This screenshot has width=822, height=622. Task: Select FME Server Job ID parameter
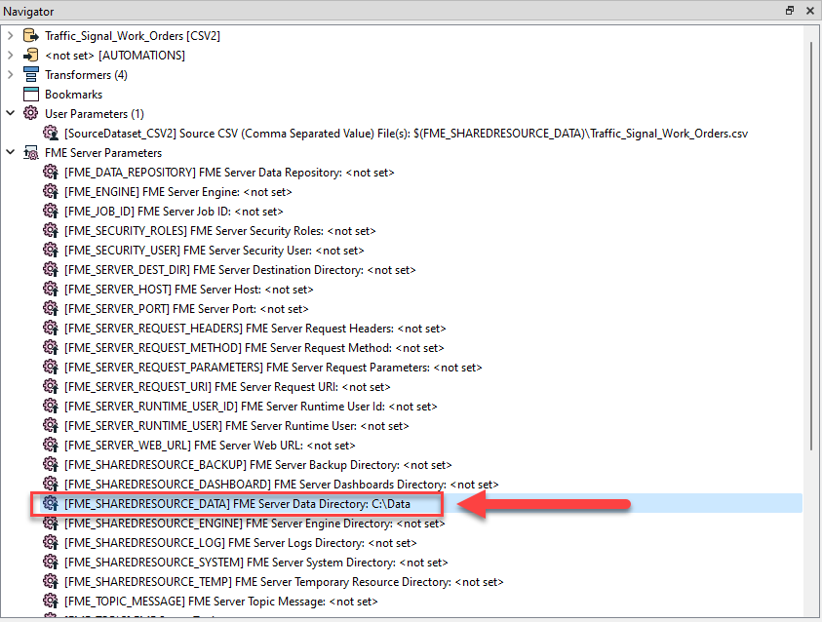click(x=174, y=212)
